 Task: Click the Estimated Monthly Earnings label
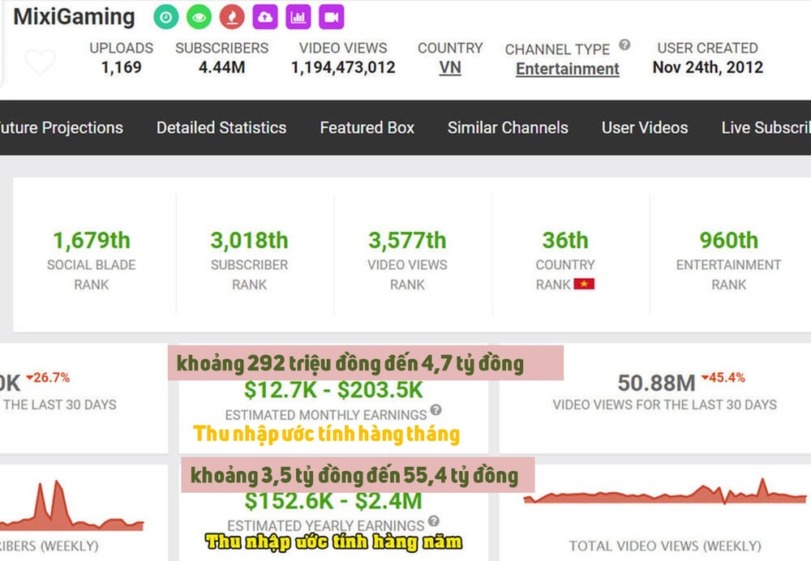pos(326,415)
